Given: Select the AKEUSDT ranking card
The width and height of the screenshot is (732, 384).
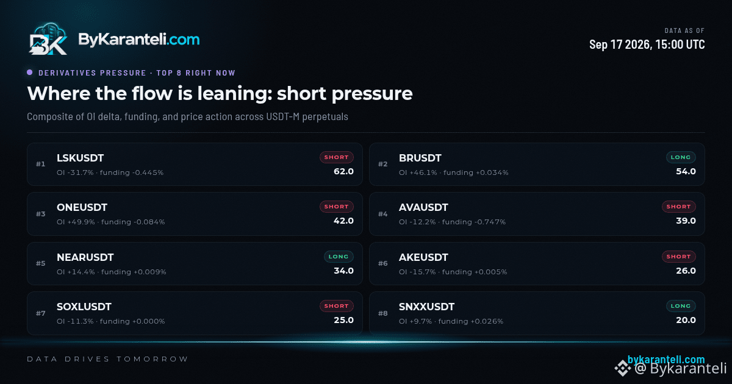Looking at the screenshot, I should coord(537,263).
